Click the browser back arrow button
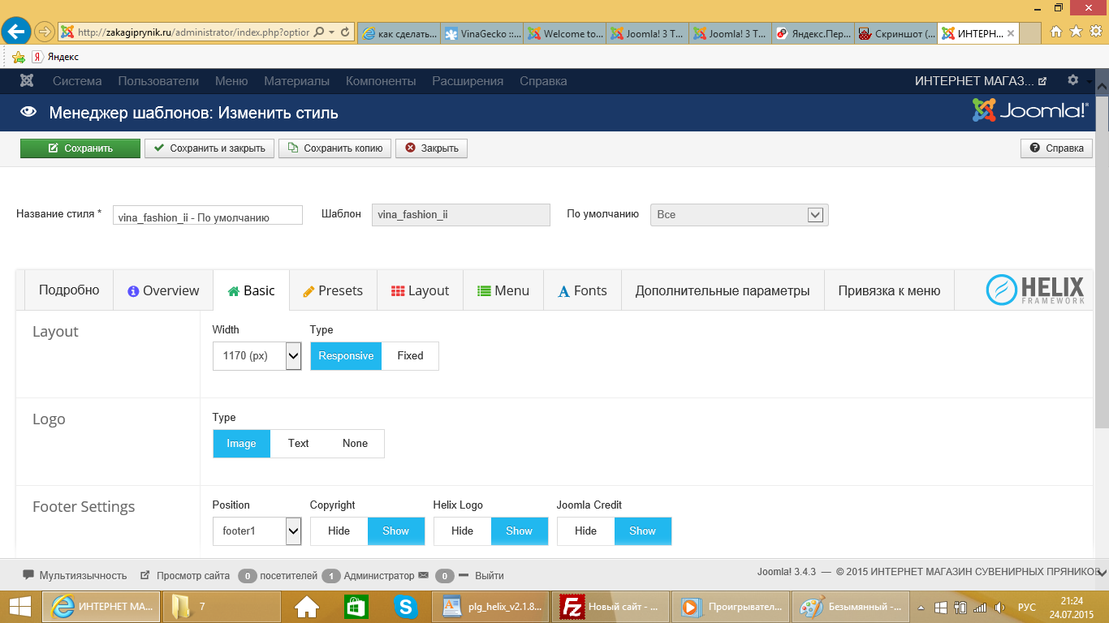The height and width of the screenshot is (623, 1109). click(x=16, y=32)
